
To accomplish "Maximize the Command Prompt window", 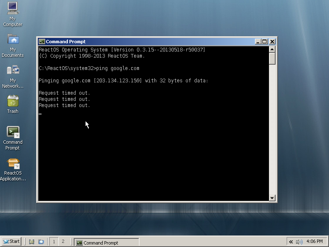I will click(264, 42).
